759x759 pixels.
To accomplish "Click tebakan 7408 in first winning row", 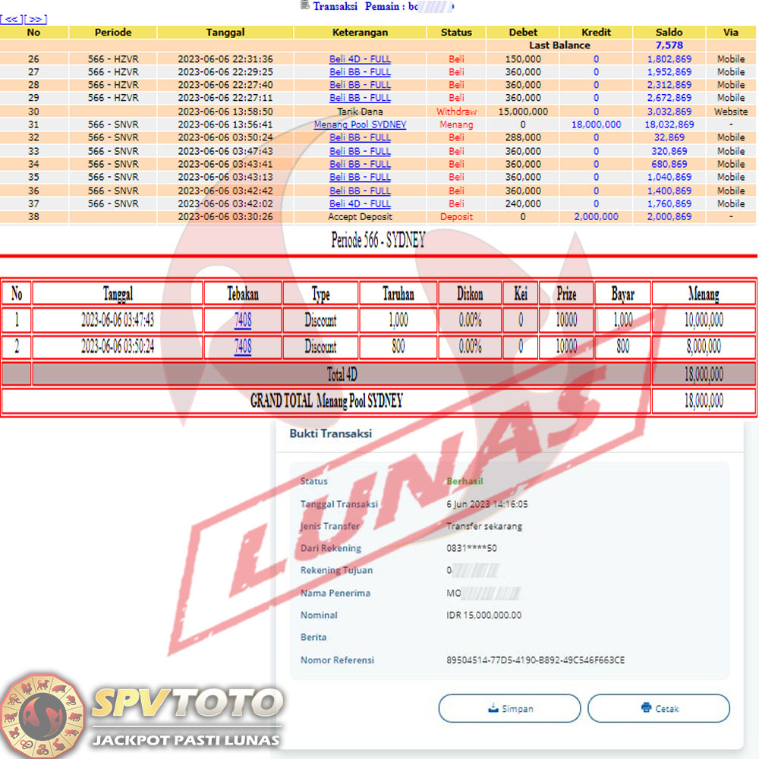I will click(243, 320).
